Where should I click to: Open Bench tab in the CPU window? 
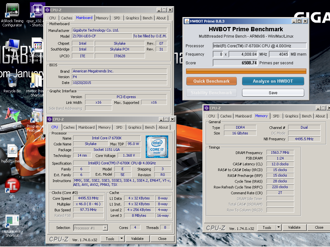[x=150, y=127]
